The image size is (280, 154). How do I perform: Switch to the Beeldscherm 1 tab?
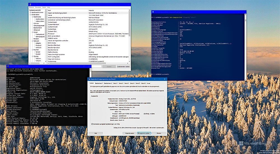[99, 83]
